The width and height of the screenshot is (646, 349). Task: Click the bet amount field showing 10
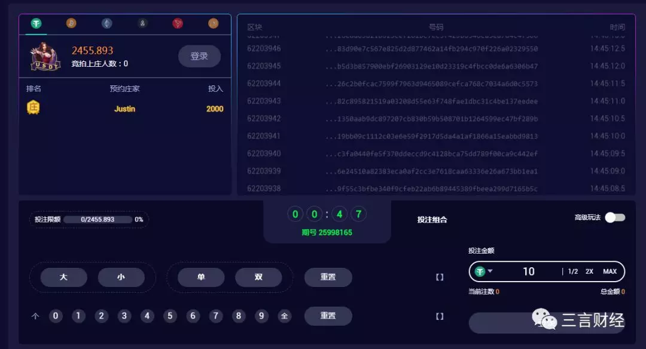tap(529, 271)
